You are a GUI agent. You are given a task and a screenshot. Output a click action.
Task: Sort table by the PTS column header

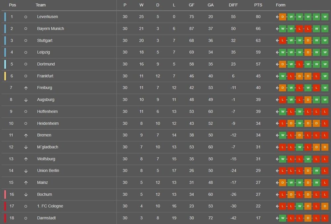[258, 5]
